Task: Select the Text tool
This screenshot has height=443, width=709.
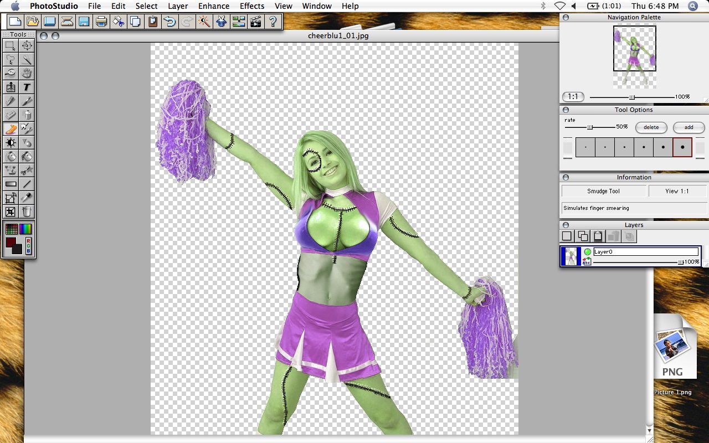Action: click(x=27, y=87)
